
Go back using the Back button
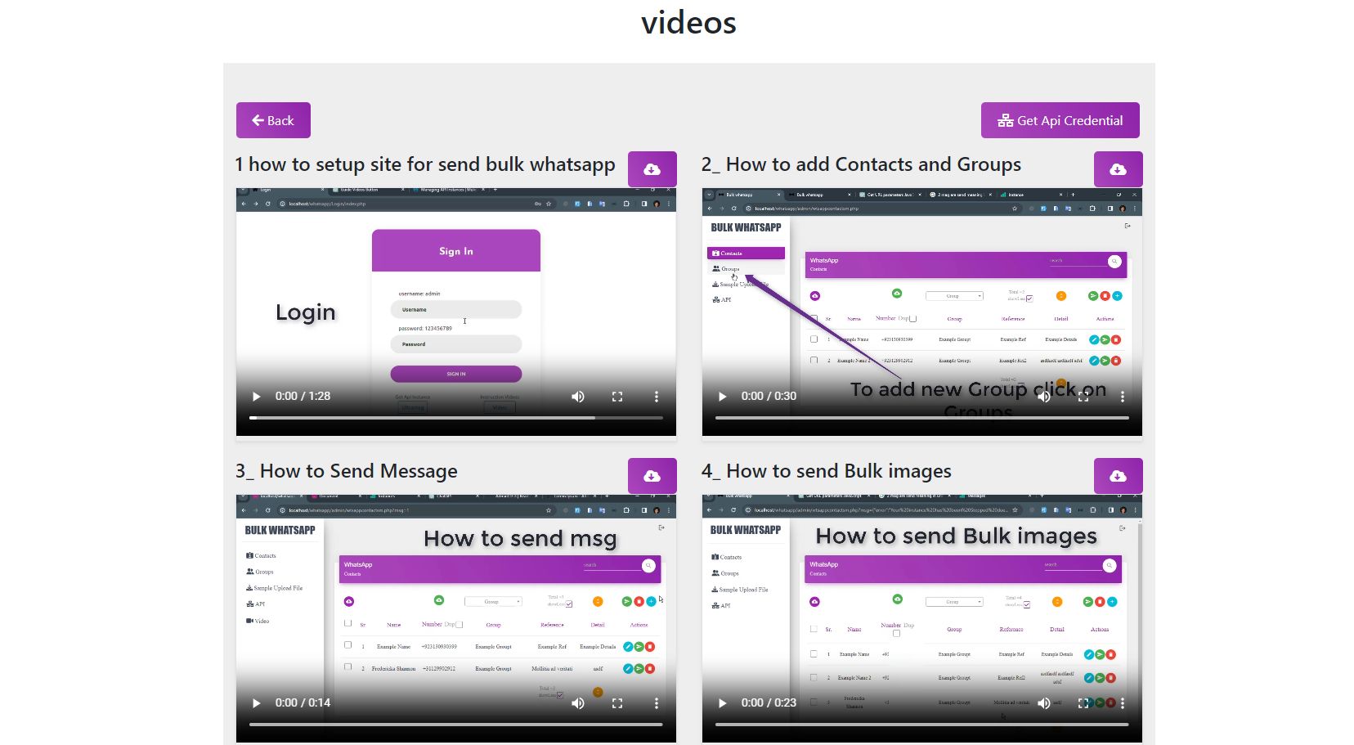273,120
